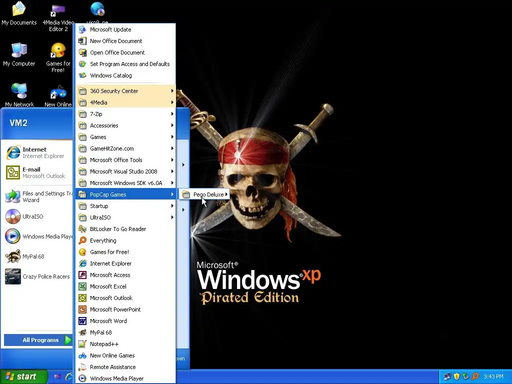512x384 pixels.
Task: Click the New Online Games menu icon
Action: tap(82, 355)
